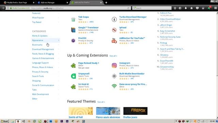Open the Swirls of Fall theme thumbnail
218x123 pixels.
tap(81, 111)
